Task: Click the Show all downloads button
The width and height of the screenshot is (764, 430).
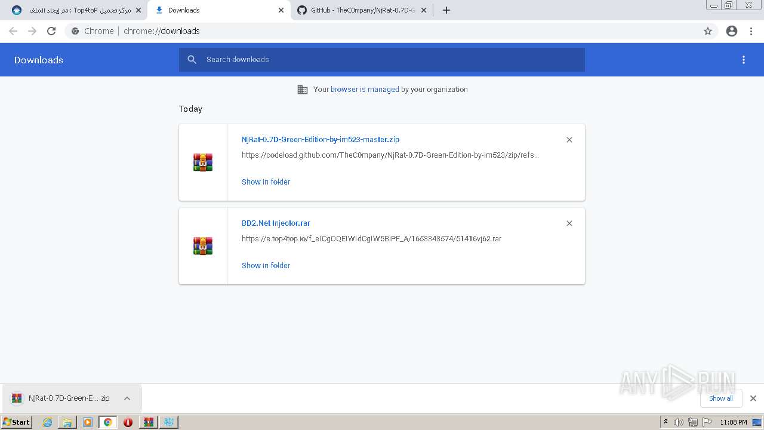Action: 721,398
